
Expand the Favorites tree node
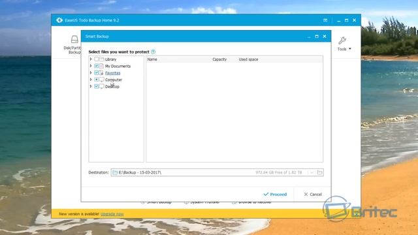coord(91,72)
